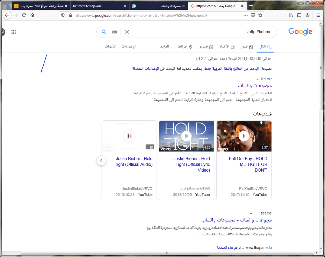Switch to tiet.me/sitemap.xml tab
325x257 pixels.
tap(99, 6)
